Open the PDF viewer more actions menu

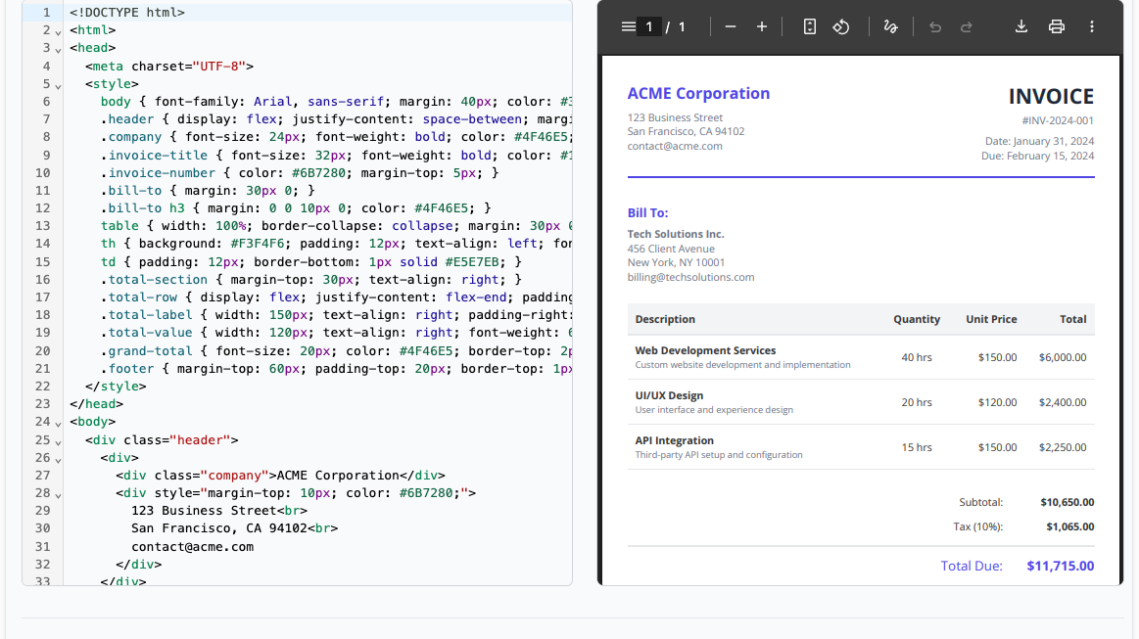(x=1092, y=26)
